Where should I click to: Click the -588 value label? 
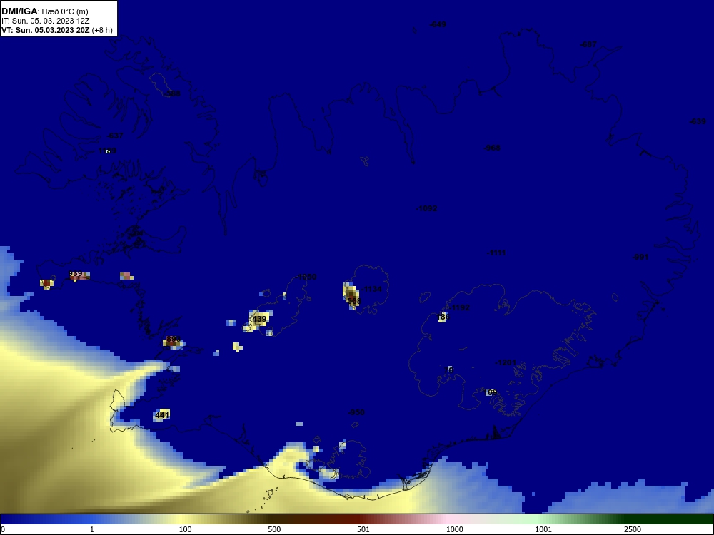(x=172, y=93)
